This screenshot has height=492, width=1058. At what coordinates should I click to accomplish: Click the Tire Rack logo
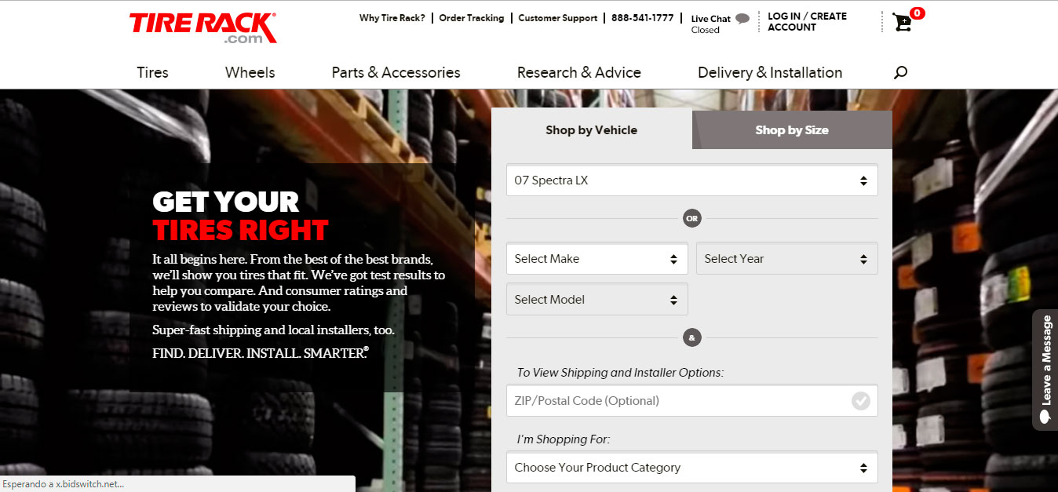pyautogui.click(x=202, y=27)
